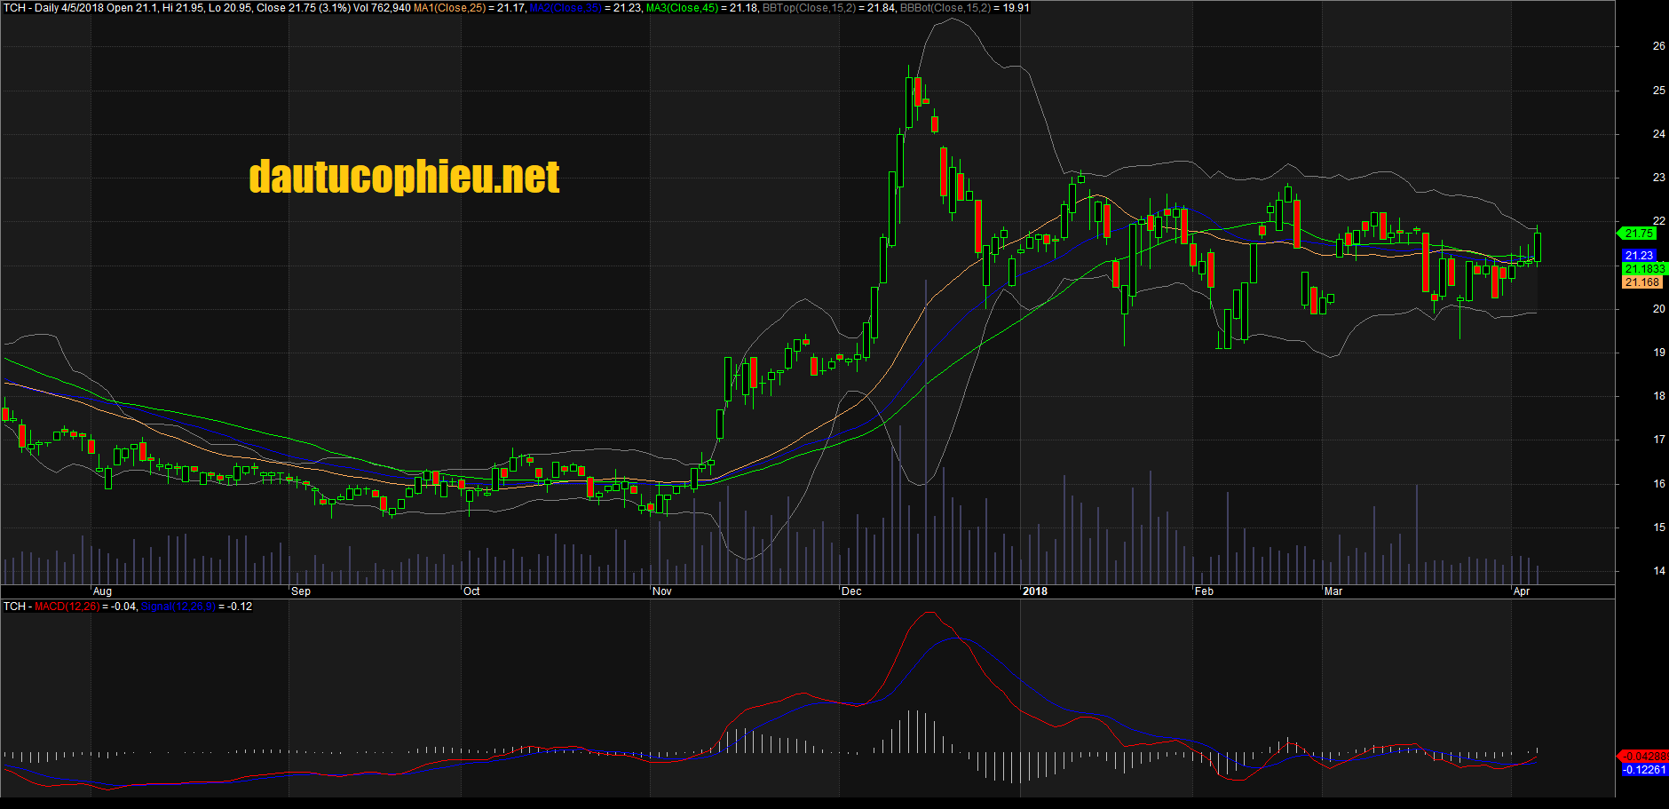Click the MA3(Close,45) legend label
The height and width of the screenshot is (809, 1669).
682,8
